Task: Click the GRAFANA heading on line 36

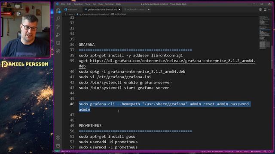Action: (x=87, y=44)
